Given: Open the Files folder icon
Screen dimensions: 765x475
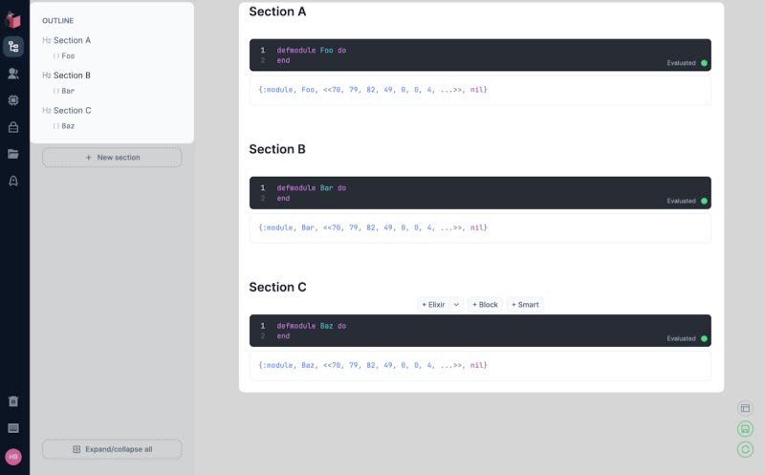Looking at the screenshot, I should click(13, 153).
